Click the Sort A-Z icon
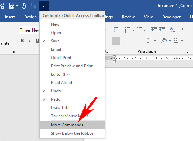The image size is (193, 141). (x=173, y=30)
